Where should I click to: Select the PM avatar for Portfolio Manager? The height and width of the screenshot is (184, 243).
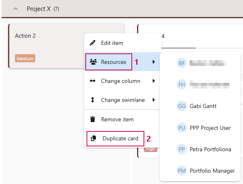pyautogui.click(x=182, y=171)
